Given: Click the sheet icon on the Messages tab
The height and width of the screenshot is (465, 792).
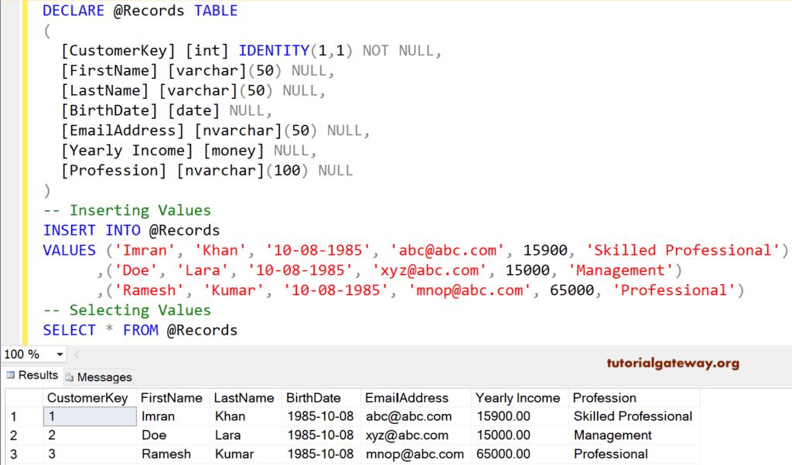Looking at the screenshot, I should 69,376.
